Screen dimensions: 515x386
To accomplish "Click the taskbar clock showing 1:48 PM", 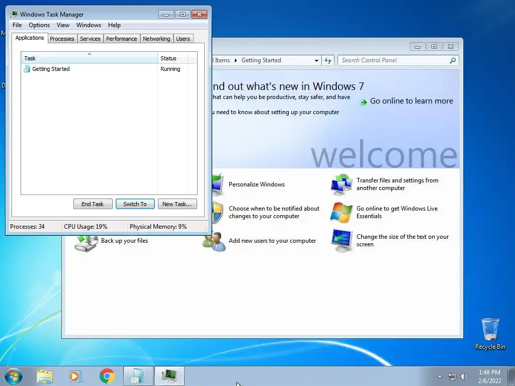I will [489, 376].
